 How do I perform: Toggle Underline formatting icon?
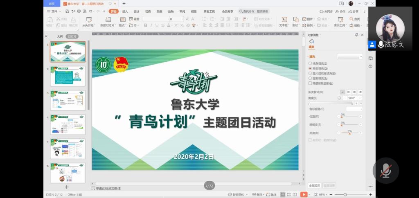click(x=157, y=25)
